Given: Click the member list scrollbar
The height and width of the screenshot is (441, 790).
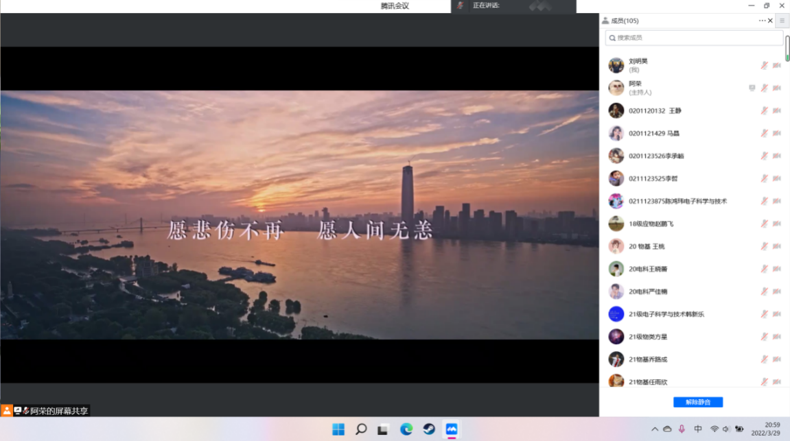Looking at the screenshot, I should pyautogui.click(x=787, y=48).
